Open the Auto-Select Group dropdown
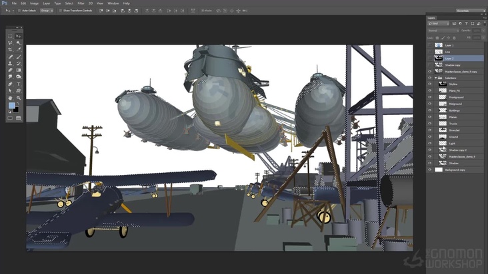The width and height of the screenshot is (488, 274). pos(47,11)
